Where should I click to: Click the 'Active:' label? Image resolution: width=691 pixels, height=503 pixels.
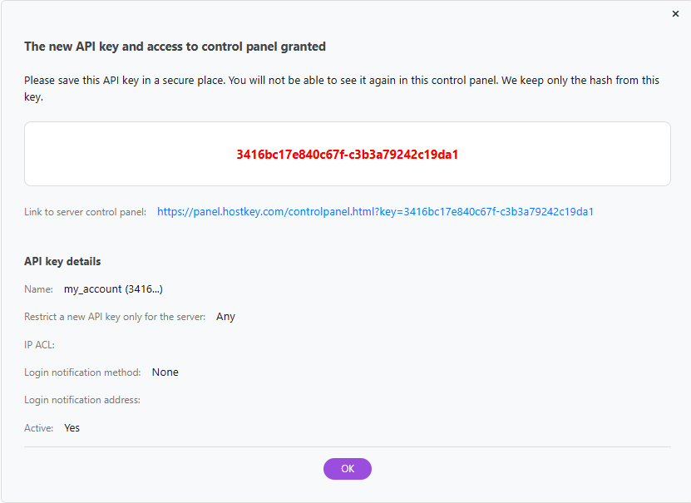click(x=38, y=428)
